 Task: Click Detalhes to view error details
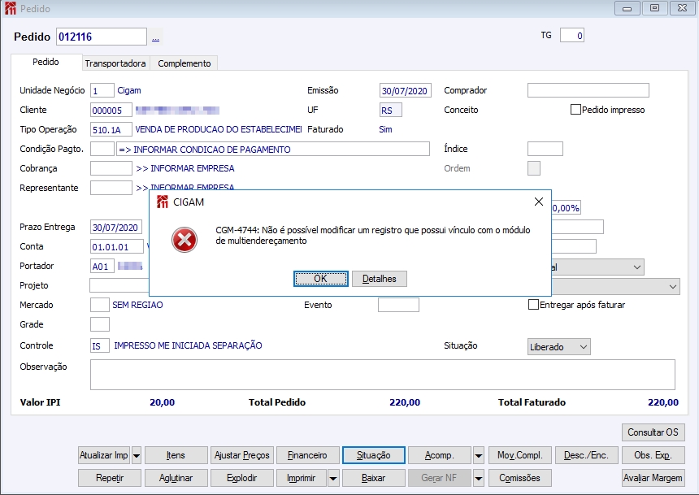pyautogui.click(x=379, y=279)
